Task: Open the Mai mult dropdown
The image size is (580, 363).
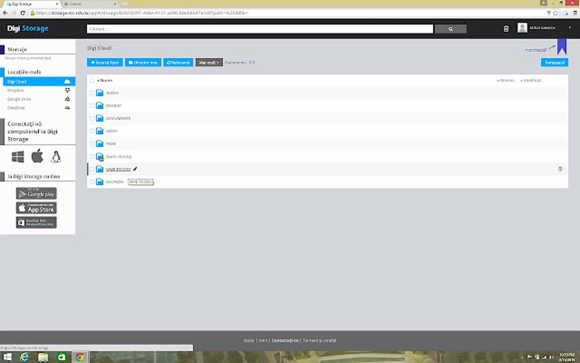Action: (x=209, y=62)
